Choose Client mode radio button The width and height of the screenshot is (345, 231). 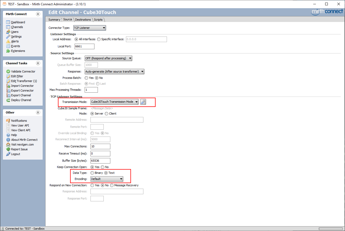[x=107, y=114]
